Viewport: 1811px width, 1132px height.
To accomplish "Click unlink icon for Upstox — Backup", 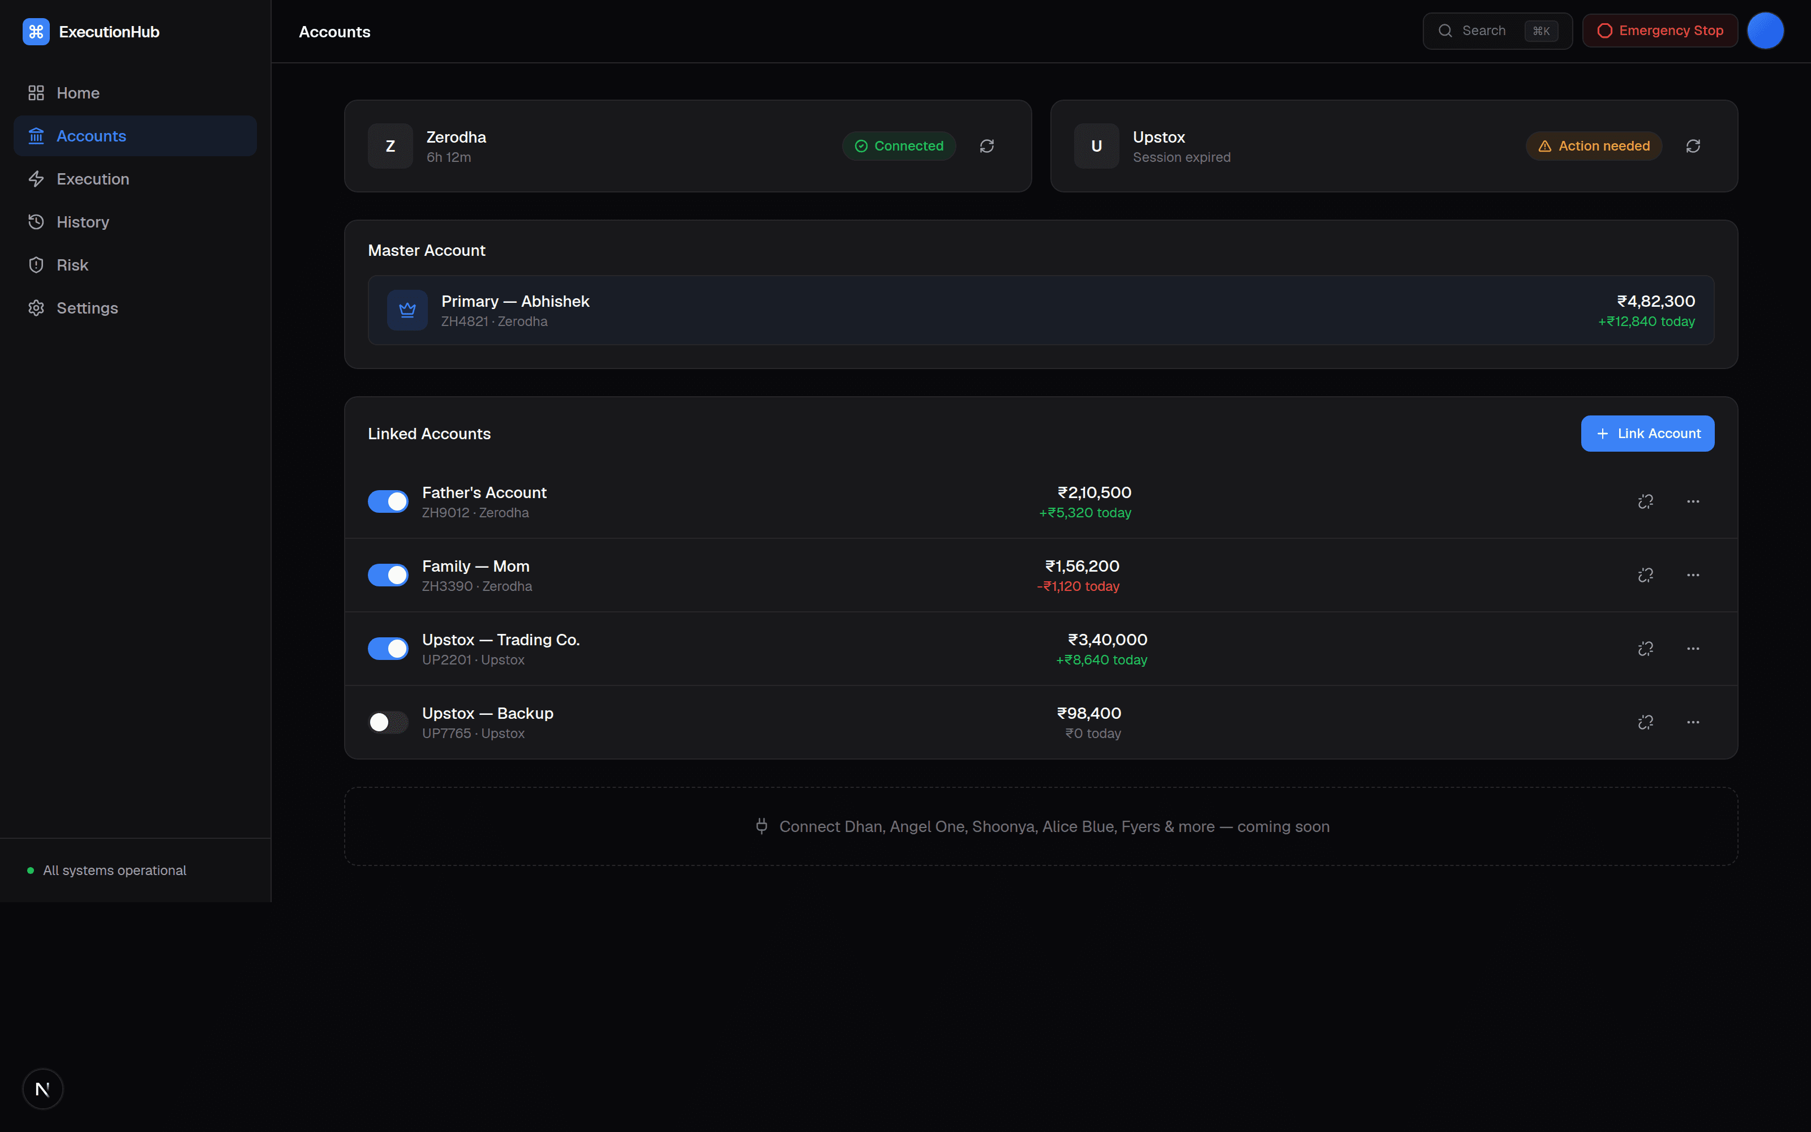I will tap(1645, 722).
